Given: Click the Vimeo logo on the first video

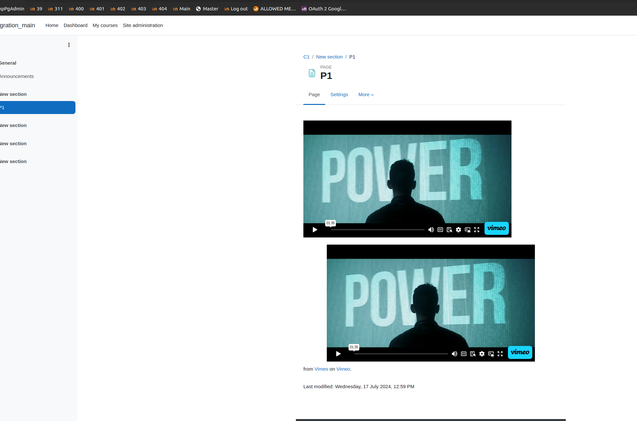Looking at the screenshot, I should point(497,228).
